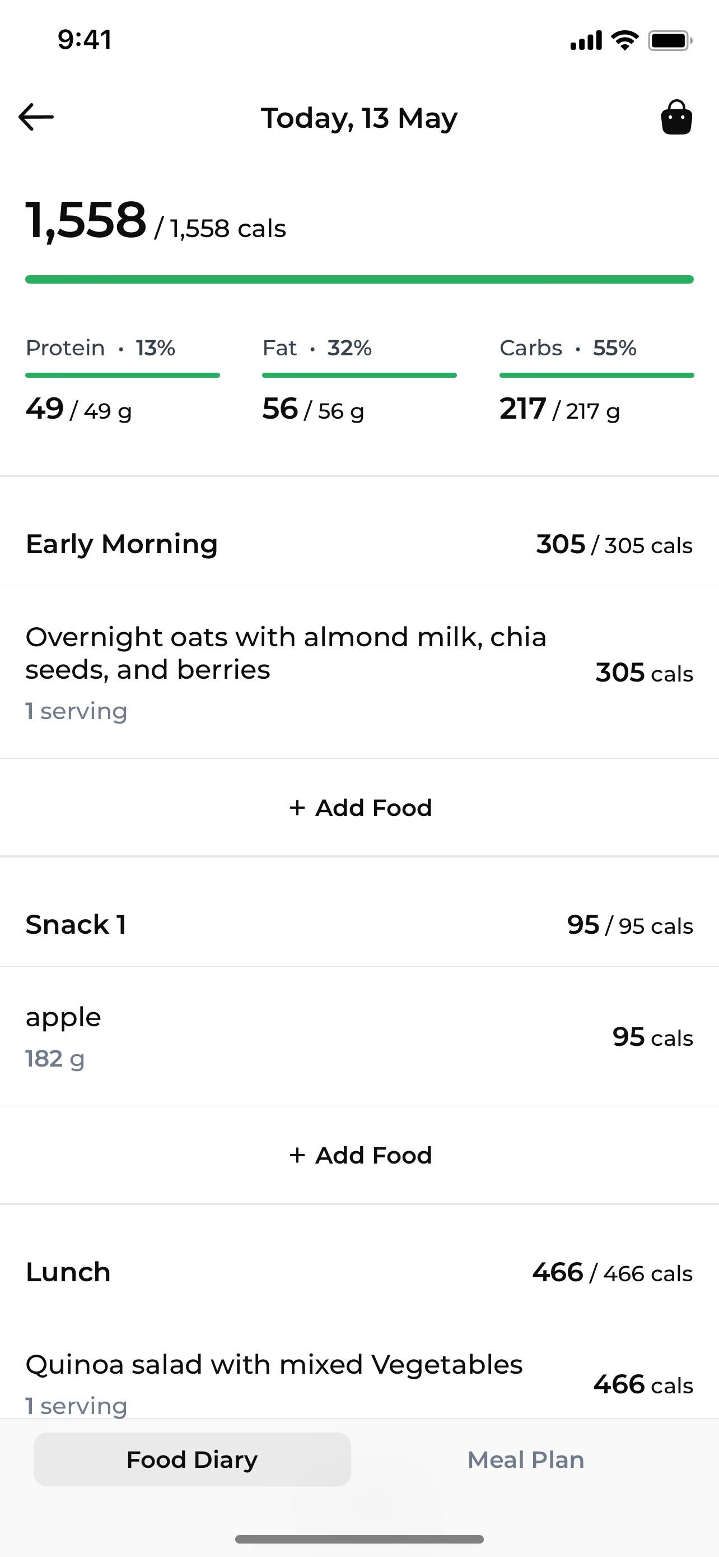
Task: Tap the Wi-Fi status icon
Action: pyautogui.click(x=625, y=40)
